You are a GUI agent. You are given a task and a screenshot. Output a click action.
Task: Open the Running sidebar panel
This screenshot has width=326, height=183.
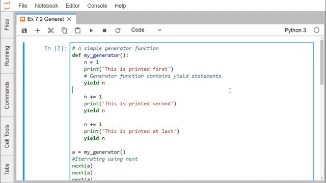pyautogui.click(x=7, y=56)
